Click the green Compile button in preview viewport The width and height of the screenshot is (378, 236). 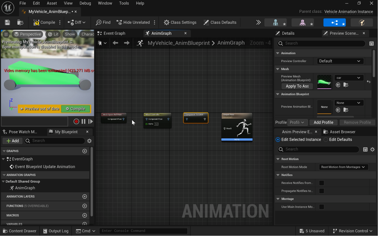point(76,109)
